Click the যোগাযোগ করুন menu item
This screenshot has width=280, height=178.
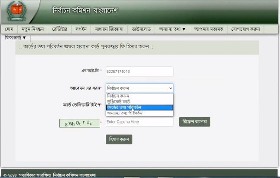click(245, 29)
